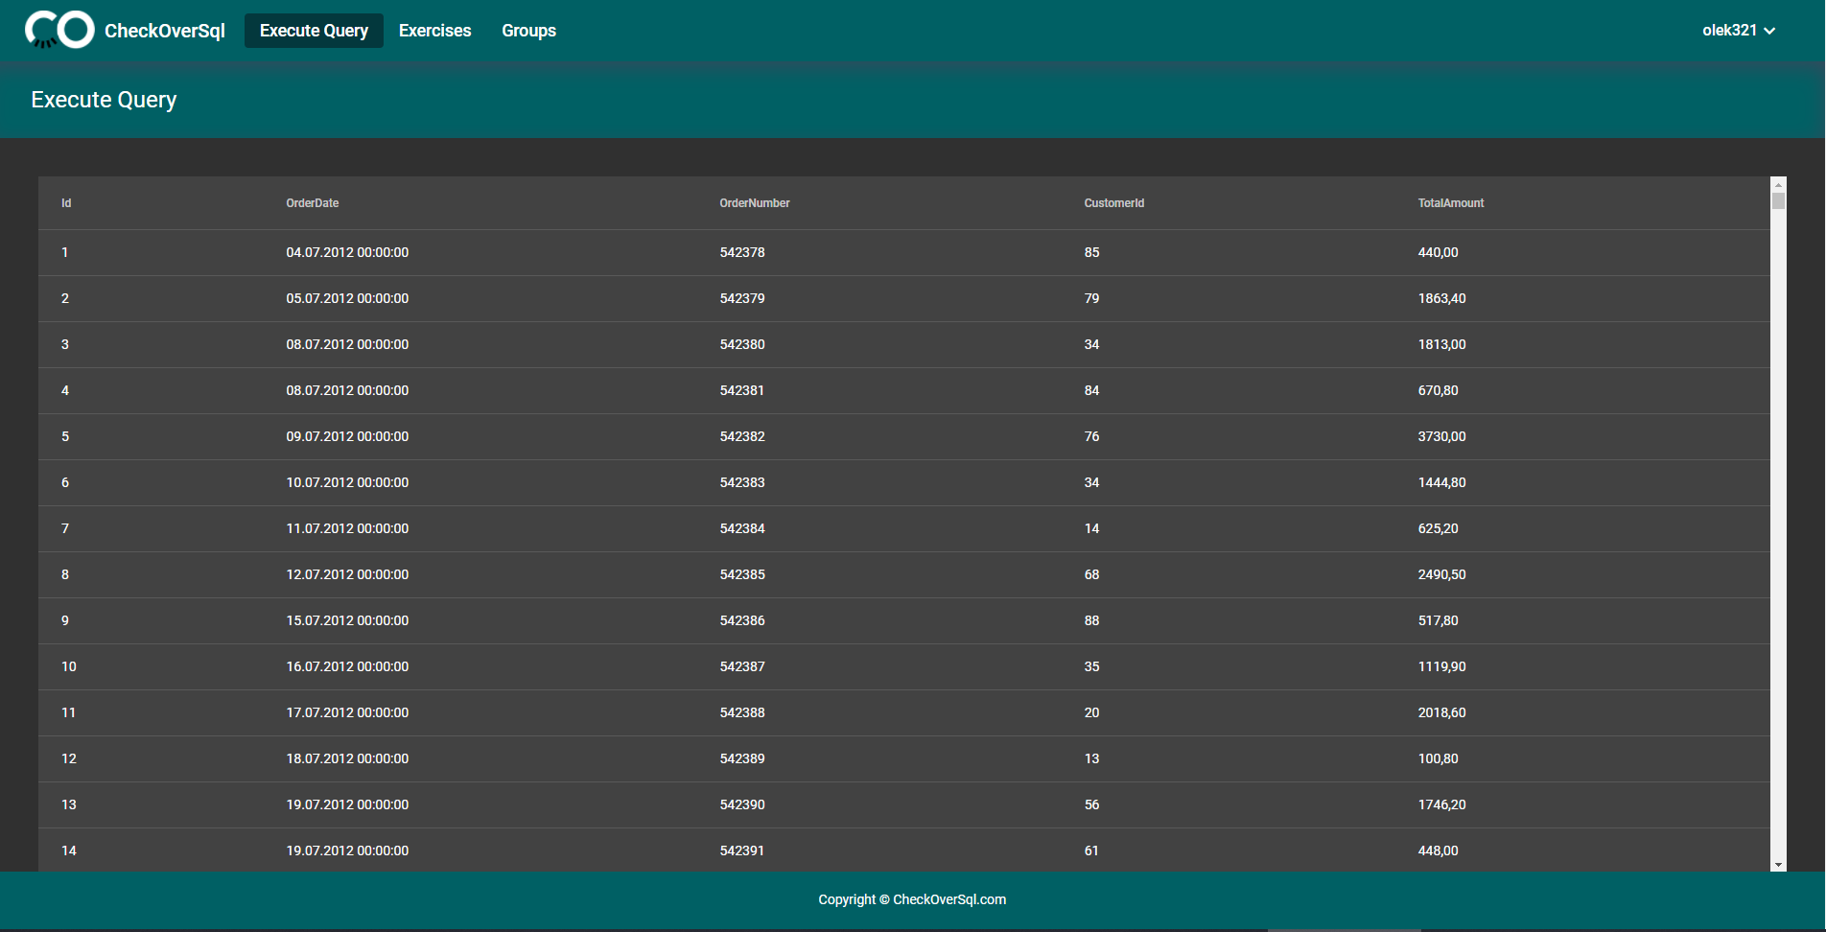Screen dimensions: 1826x932
Task: Open the olek321 user dropdown
Action: pyautogui.click(x=1739, y=31)
